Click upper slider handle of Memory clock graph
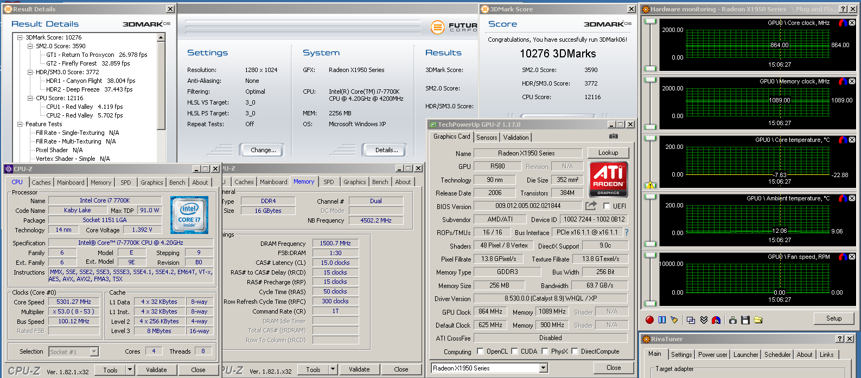The image size is (861, 378). (x=650, y=80)
